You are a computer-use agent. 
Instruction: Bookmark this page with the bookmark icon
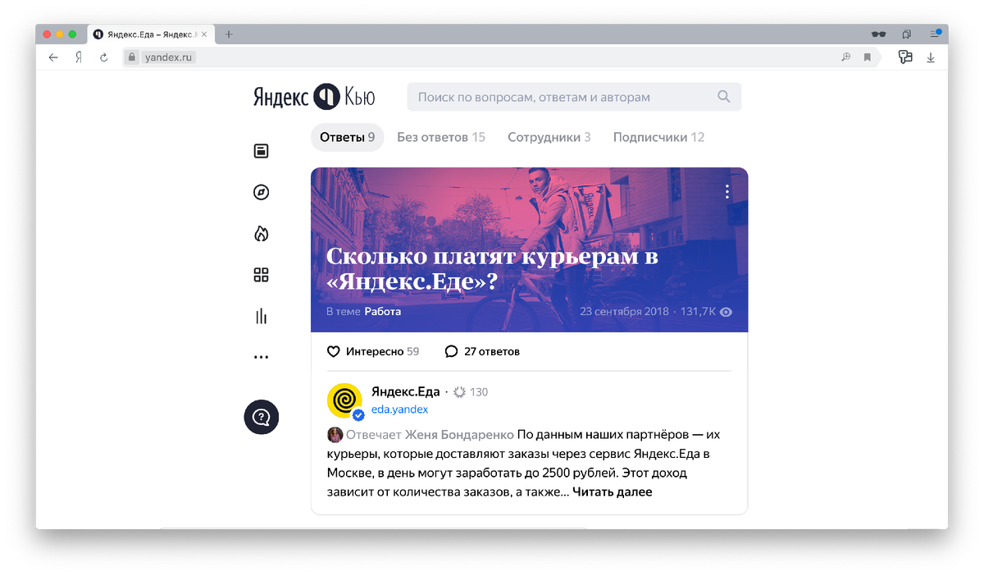click(x=867, y=57)
